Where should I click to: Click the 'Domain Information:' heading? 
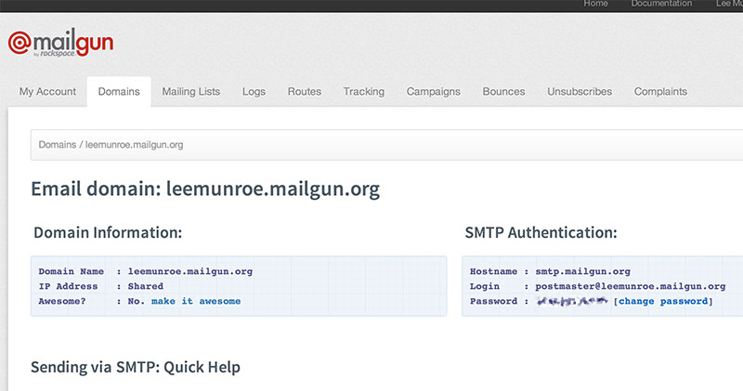coord(108,233)
